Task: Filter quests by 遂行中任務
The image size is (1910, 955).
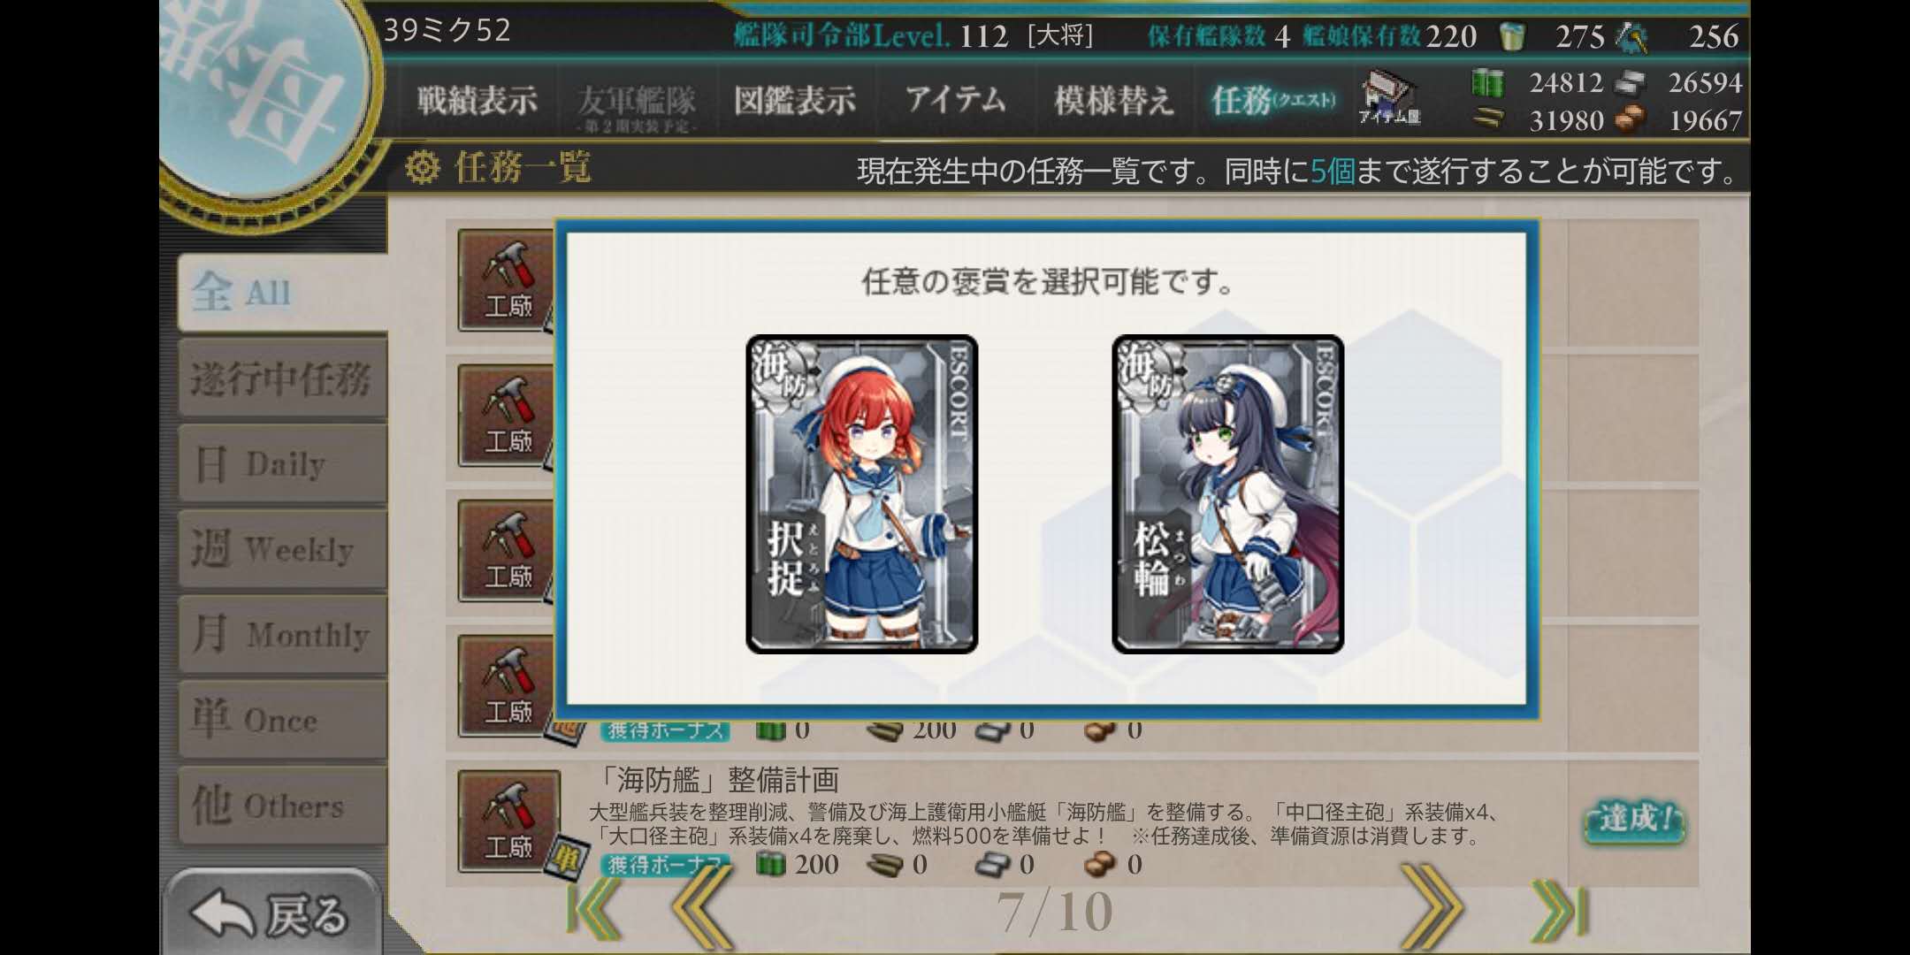Action: [x=283, y=378]
